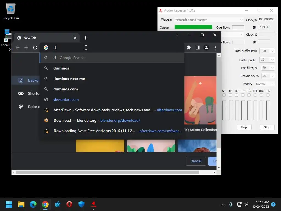The width and height of the screenshot is (281, 211).
Task: Click Chrome vertical scrollbar thumb
Action: 219,102
